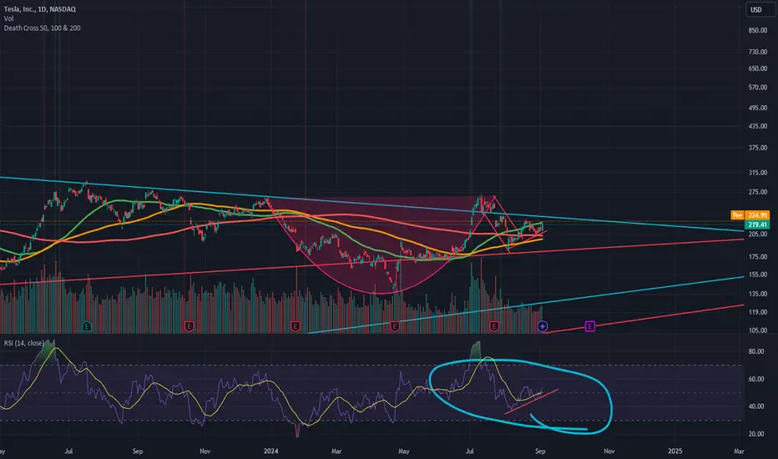Click the purple plus event marker near September
Screen dimensions: 778x459
(x=543, y=326)
